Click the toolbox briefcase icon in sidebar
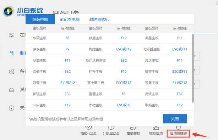The width and height of the screenshot is (218, 140). coord(12,90)
